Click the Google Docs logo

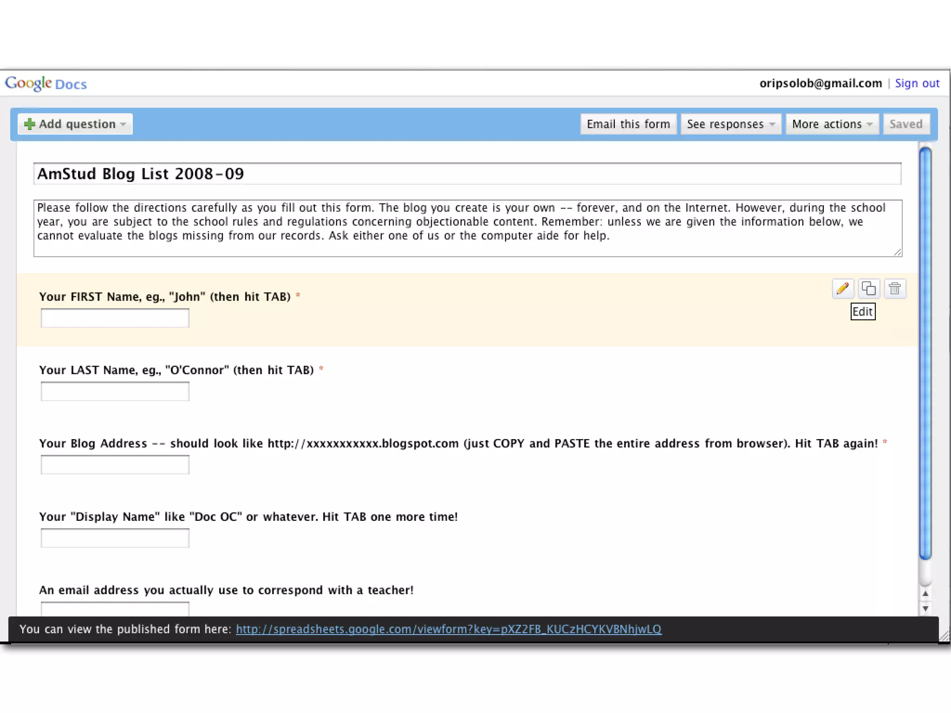(x=46, y=84)
